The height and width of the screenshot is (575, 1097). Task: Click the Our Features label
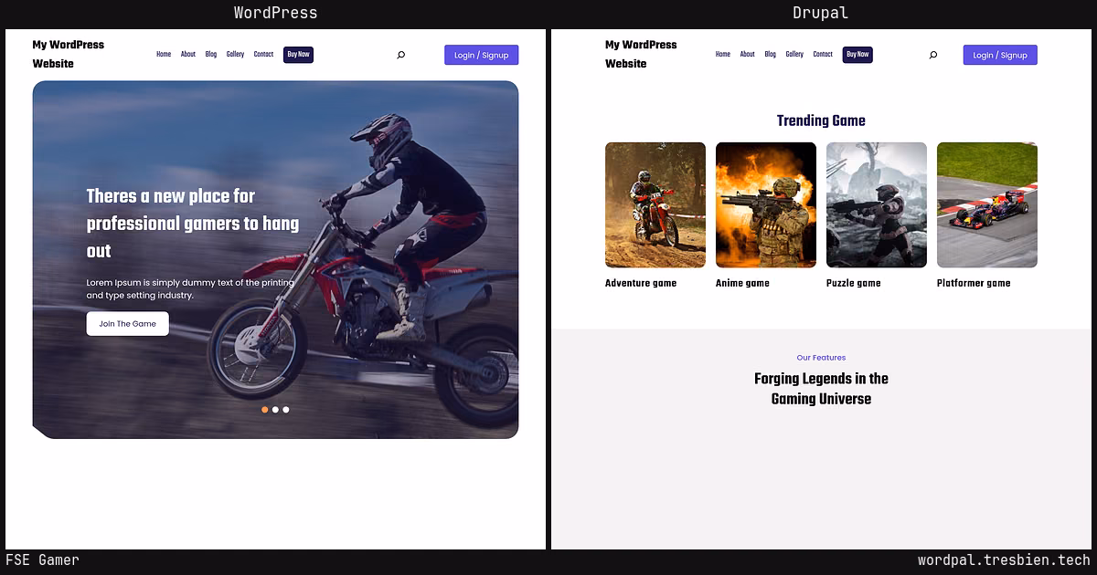pyautogui.click(x=821, y=358)
